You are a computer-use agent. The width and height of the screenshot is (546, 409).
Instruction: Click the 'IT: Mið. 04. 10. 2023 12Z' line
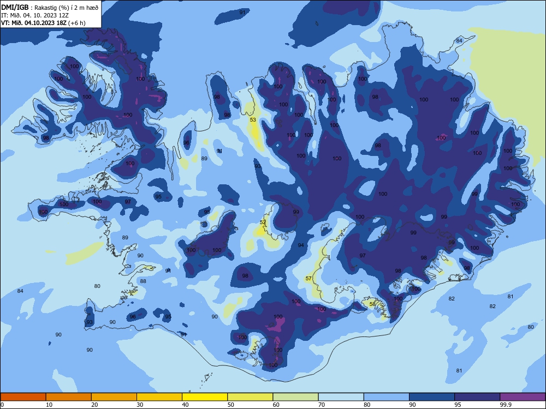point(35,15)
